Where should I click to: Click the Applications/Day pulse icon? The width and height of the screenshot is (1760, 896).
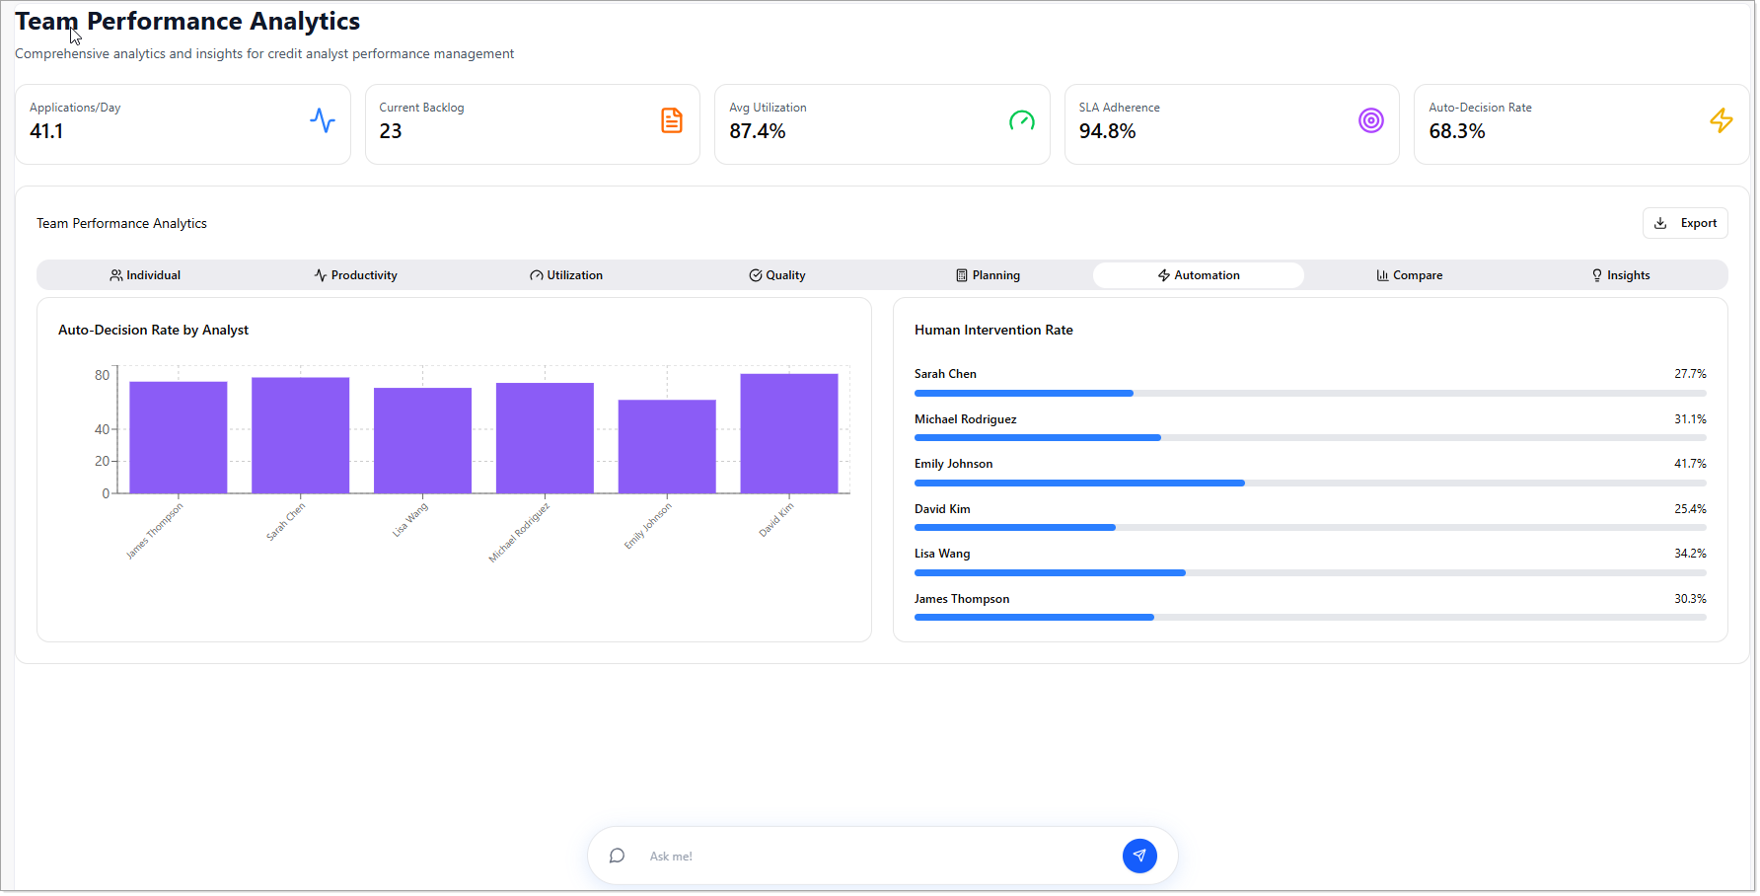pos(323,120)
